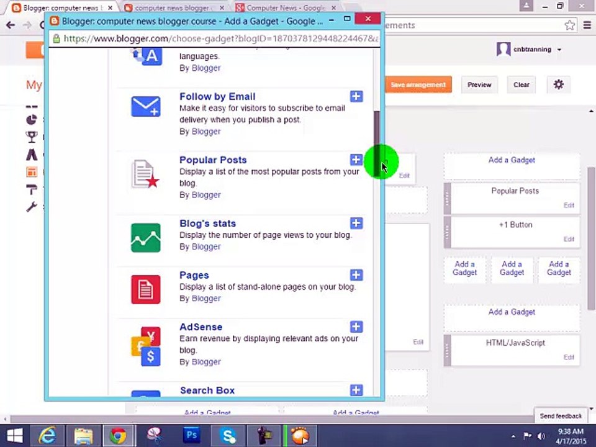Click Save arrangement button
The width and height of the screenshot is (596, 447).
tap(418, 85)
